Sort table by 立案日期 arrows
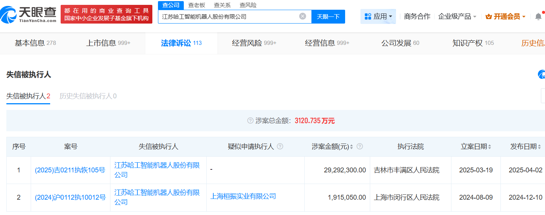The width and height of the screenshot is (545, 215). tap(490, 147)
